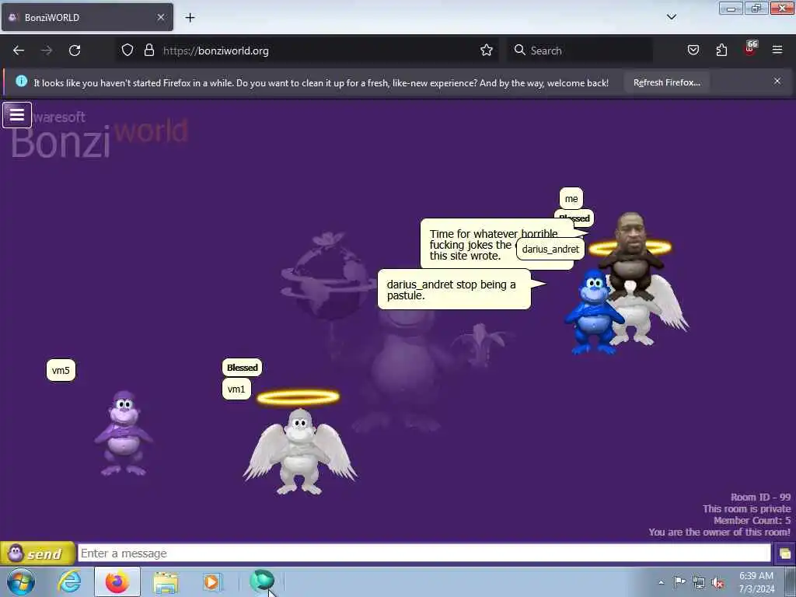
Task: Click the Room ID - 99 text
Action: pyautogui.click(x=760, y=497)
